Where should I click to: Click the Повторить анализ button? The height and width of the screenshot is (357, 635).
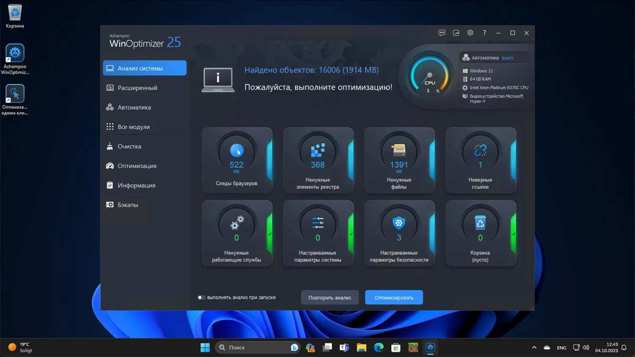329,297
